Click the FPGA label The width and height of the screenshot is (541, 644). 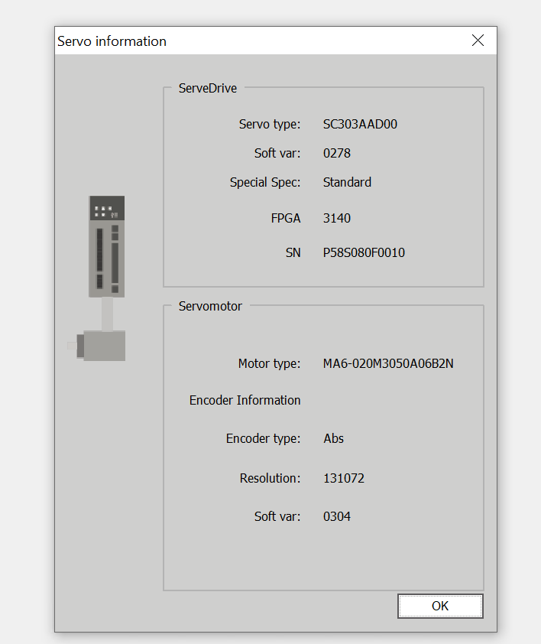pyautogui.click(x=286, y=218)
